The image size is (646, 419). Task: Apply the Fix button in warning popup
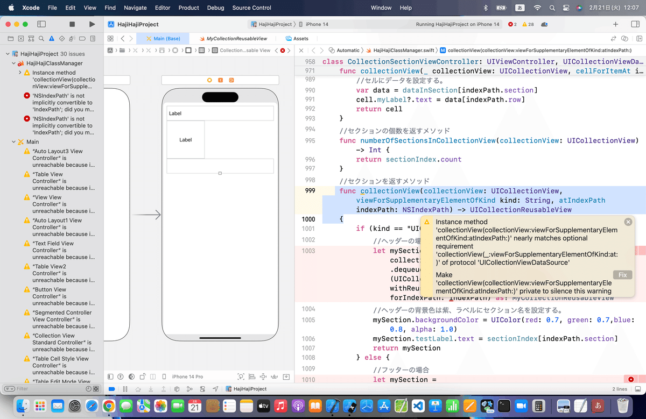[622, 275]
